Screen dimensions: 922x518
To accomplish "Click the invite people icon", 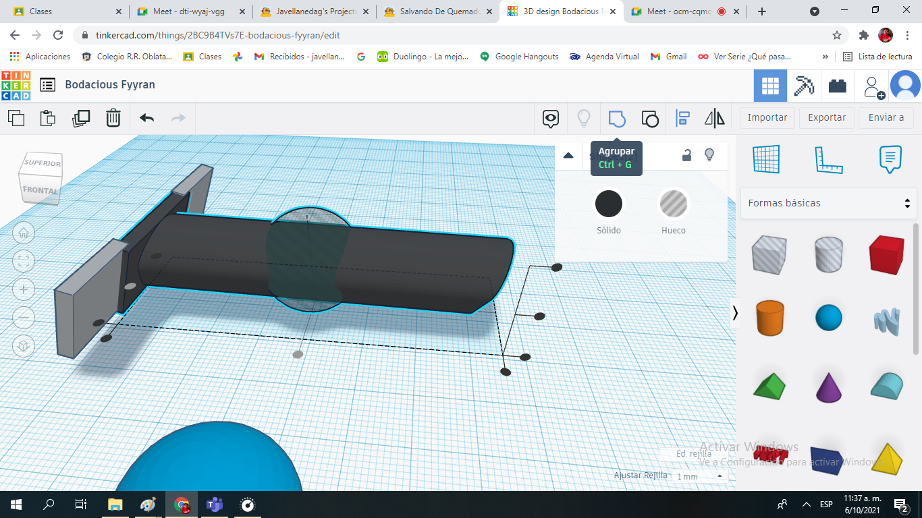I will click(x=874, y=86).
